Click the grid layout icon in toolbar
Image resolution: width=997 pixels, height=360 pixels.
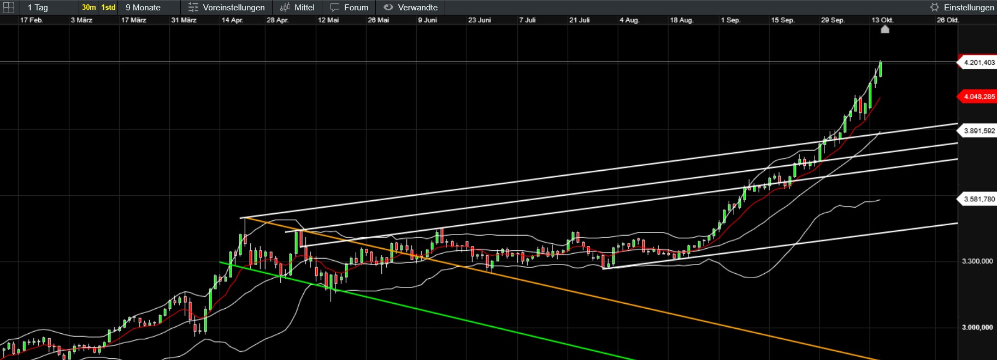click(9, 7)
